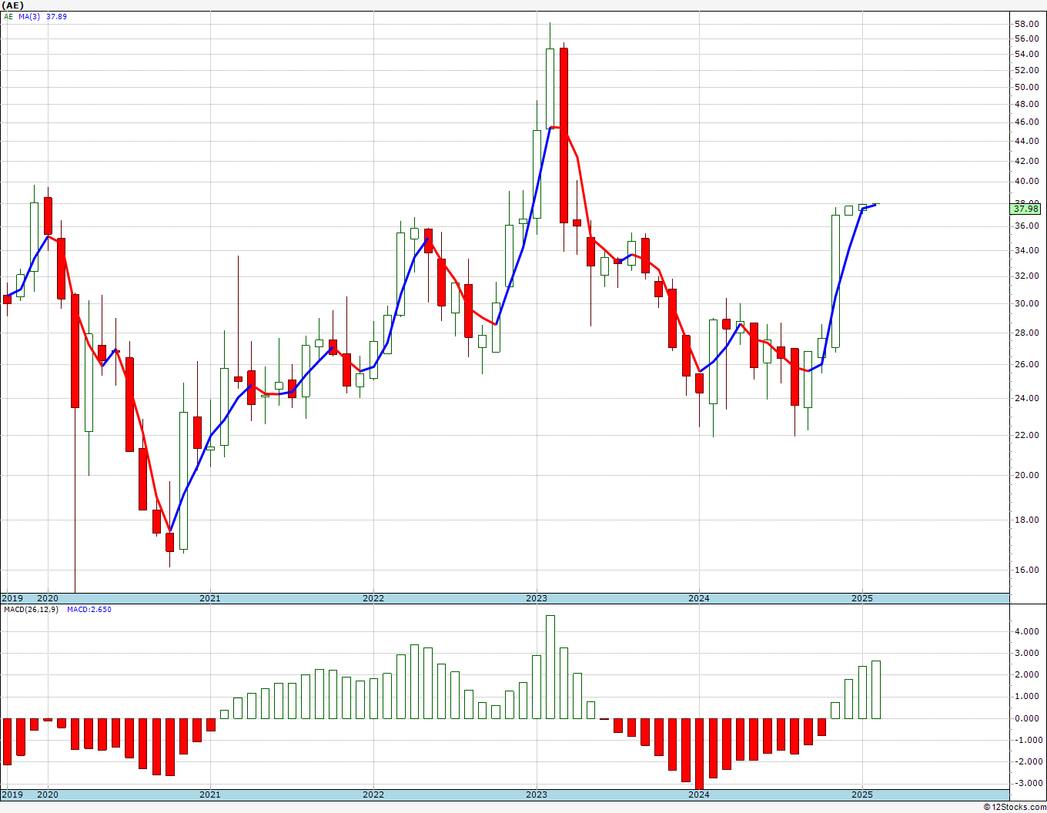Select the AE series legend label
This screenshot has width=1047, height=813.
click(x=8, y=16)
